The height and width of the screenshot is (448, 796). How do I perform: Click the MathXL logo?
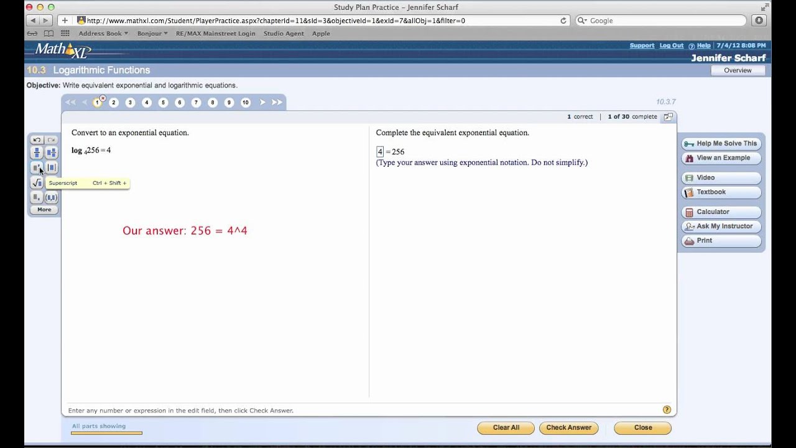click(x=63, y=51)
